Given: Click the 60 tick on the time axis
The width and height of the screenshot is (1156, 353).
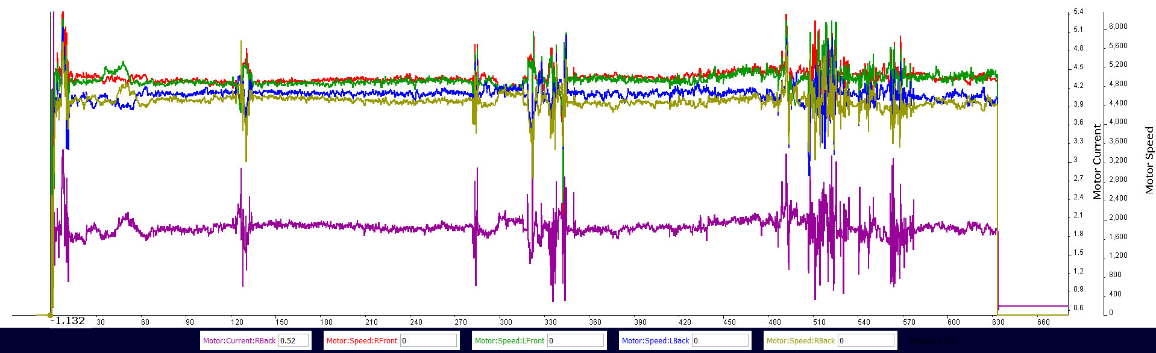Looking at the screenshot, I should click(x=145, y=322).
